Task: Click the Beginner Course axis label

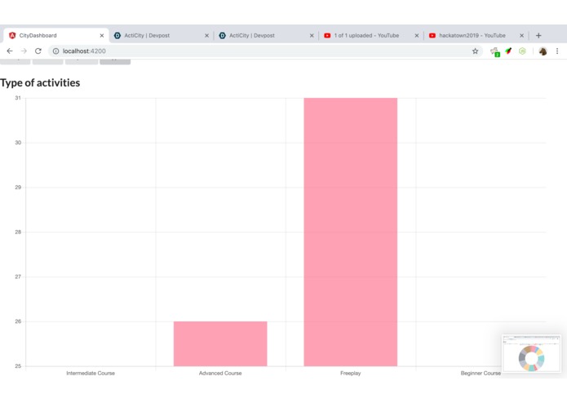Action: [481, 373]
